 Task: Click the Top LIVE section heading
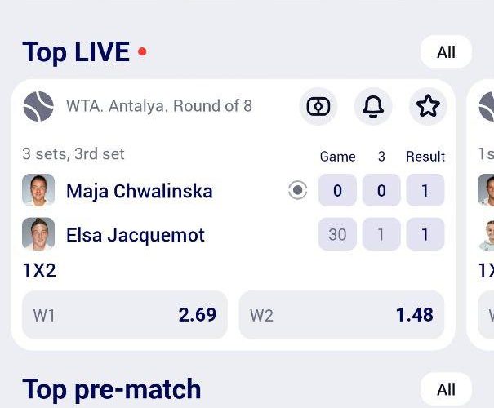click(x=76, y=52)
